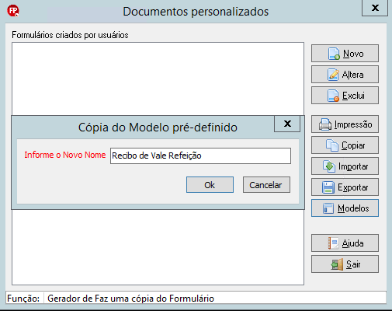Click the Exclui button
Viewport: 392px width, 311px height.
coord(345,96)
